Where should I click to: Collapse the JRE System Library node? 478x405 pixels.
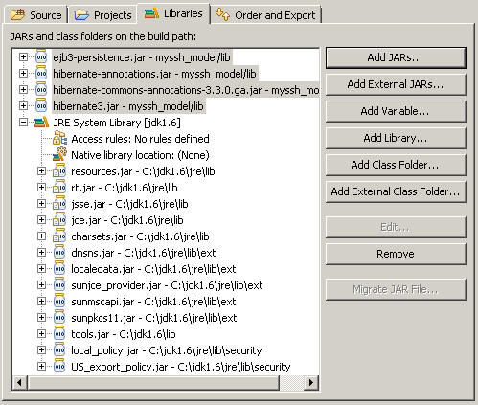point(23,123)
